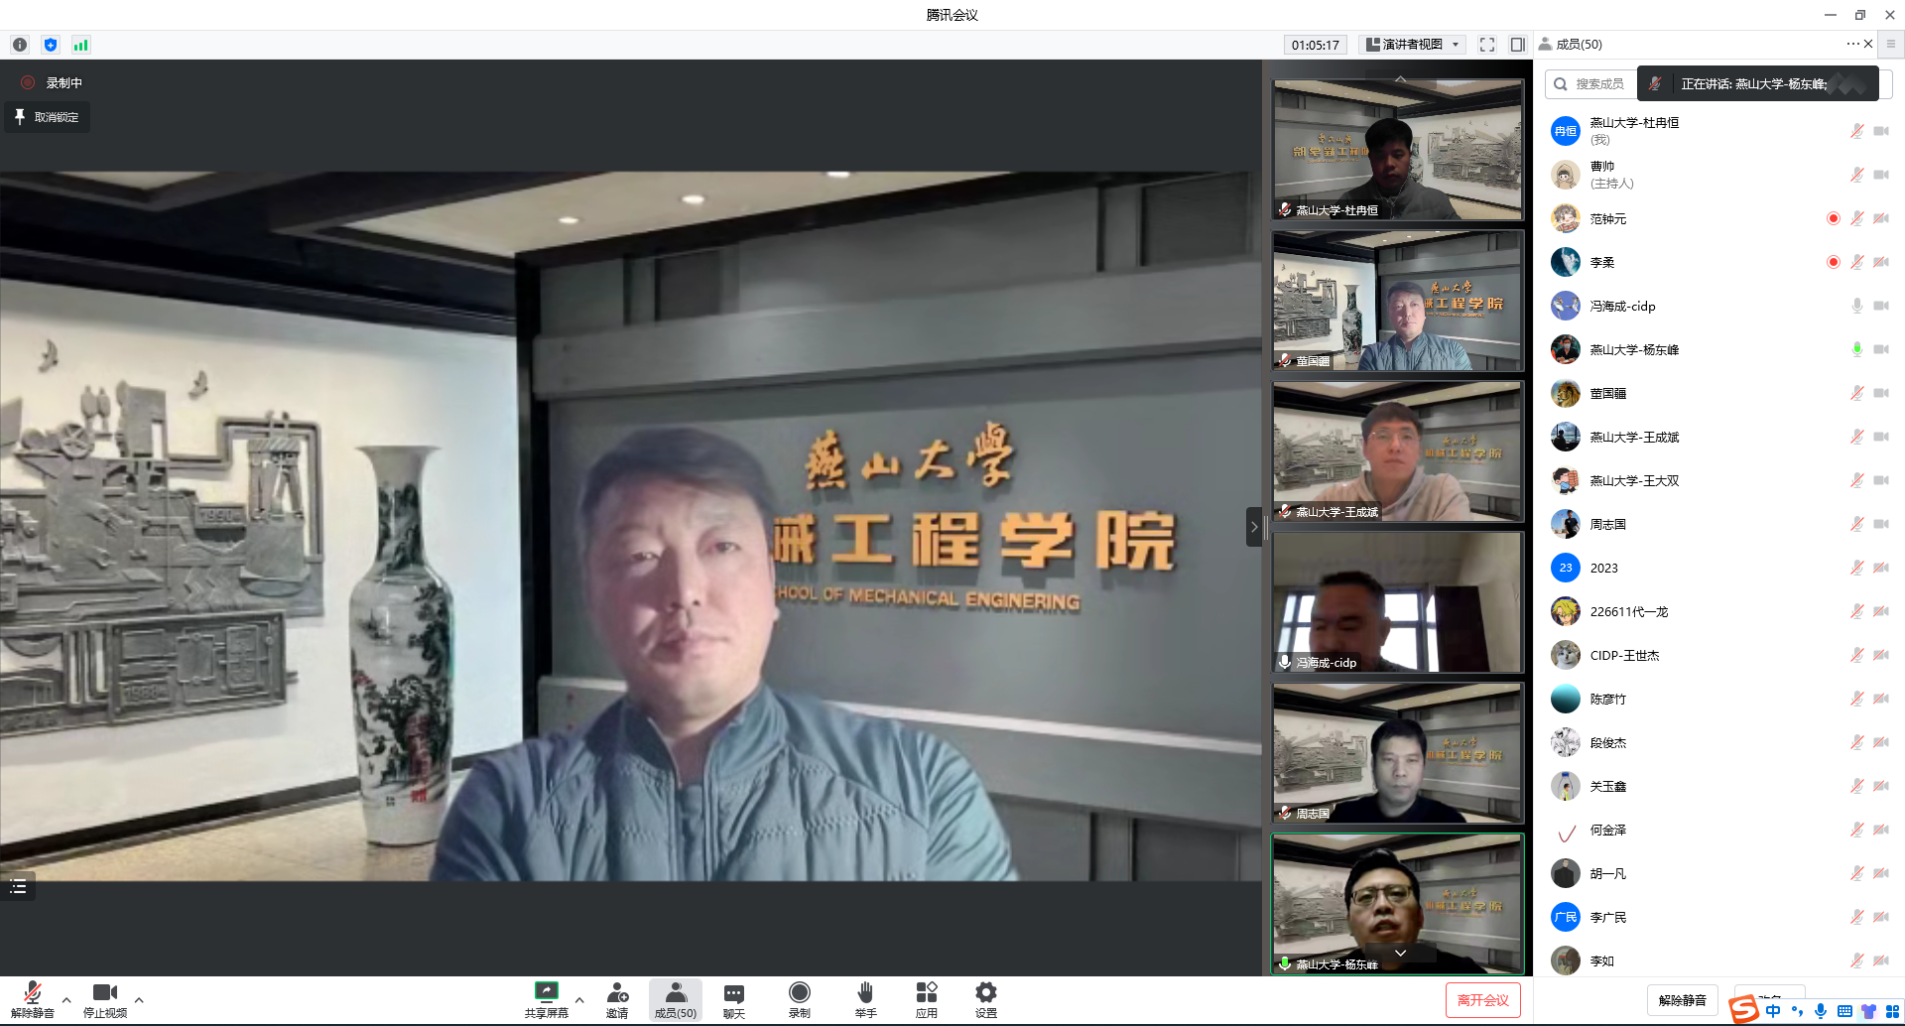The width and height of the screenshot is (1905, 1026).
Task: Select the 燕山大学-王成斌 video thumbnail
Action: [1397, 452]
